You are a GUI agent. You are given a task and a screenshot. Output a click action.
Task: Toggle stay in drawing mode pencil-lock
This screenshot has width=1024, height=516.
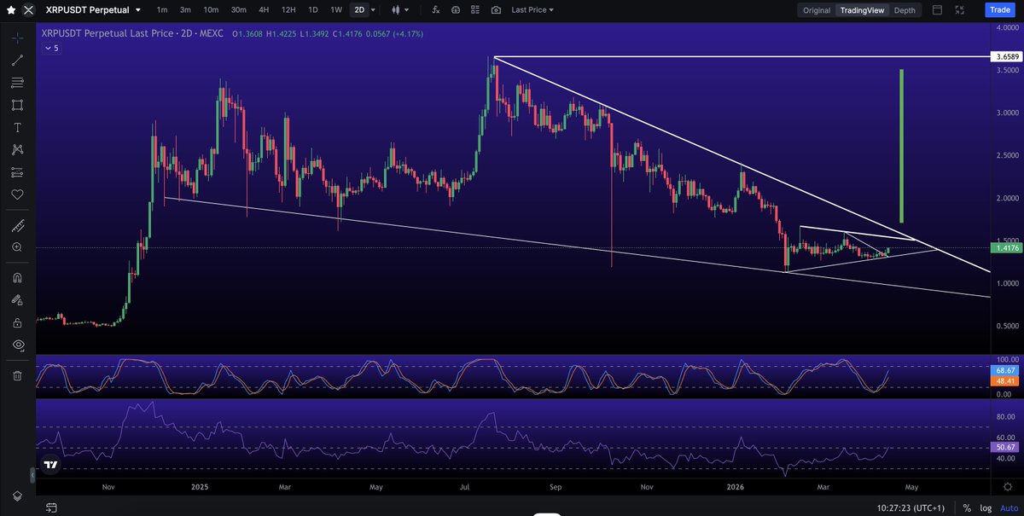coord(17,300)
